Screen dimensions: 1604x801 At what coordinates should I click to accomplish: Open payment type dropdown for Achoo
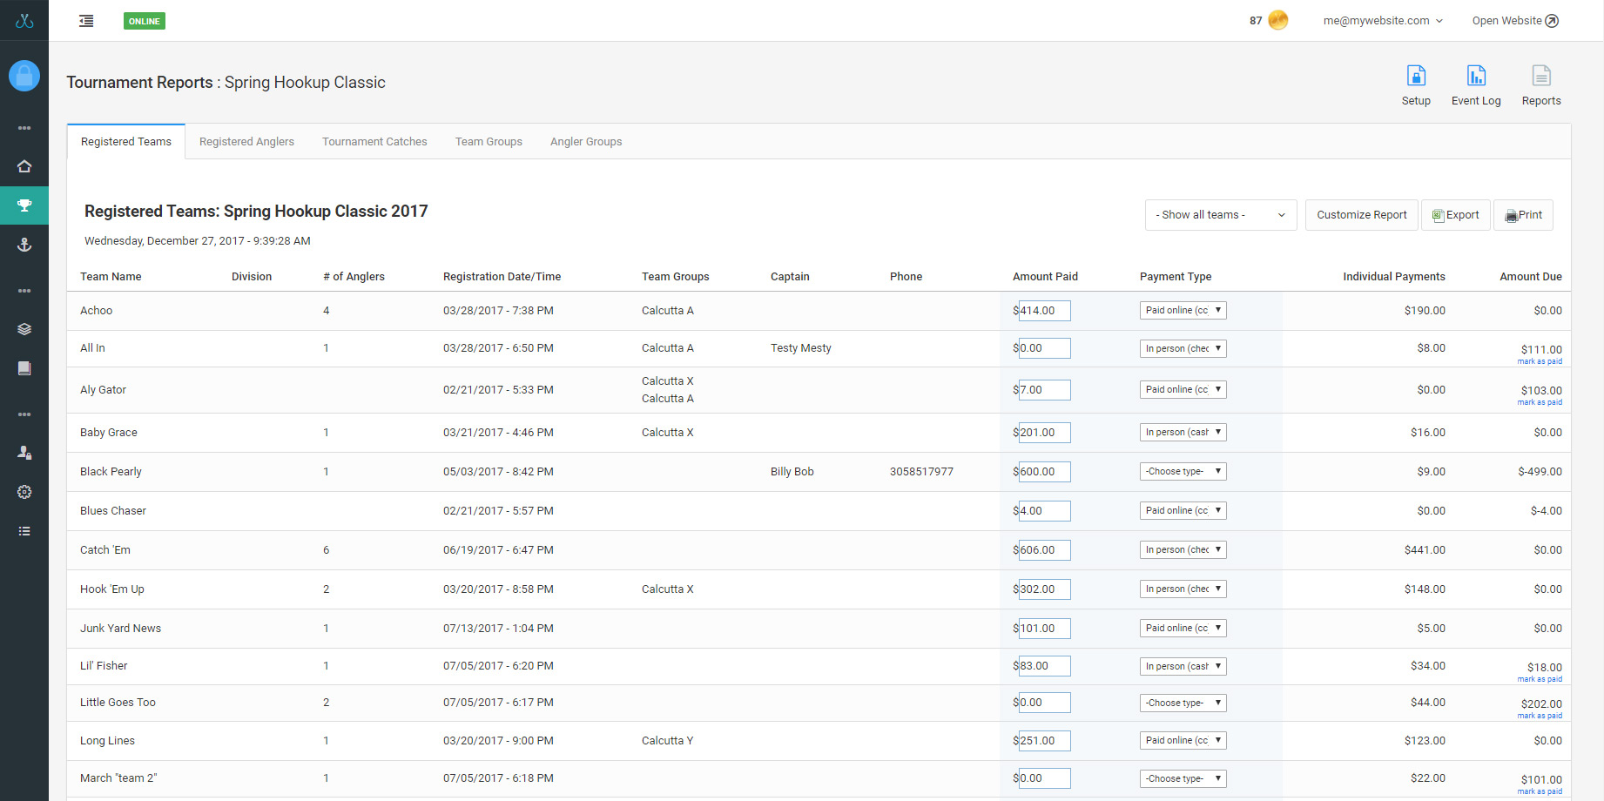click(1183, 311)
